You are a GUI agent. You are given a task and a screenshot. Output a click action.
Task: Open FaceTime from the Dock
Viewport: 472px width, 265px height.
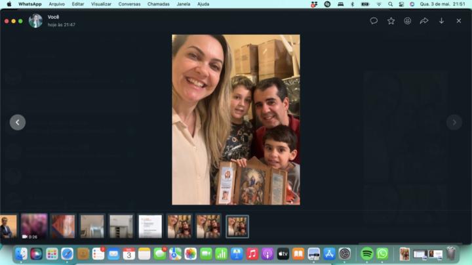pos(206,254)
